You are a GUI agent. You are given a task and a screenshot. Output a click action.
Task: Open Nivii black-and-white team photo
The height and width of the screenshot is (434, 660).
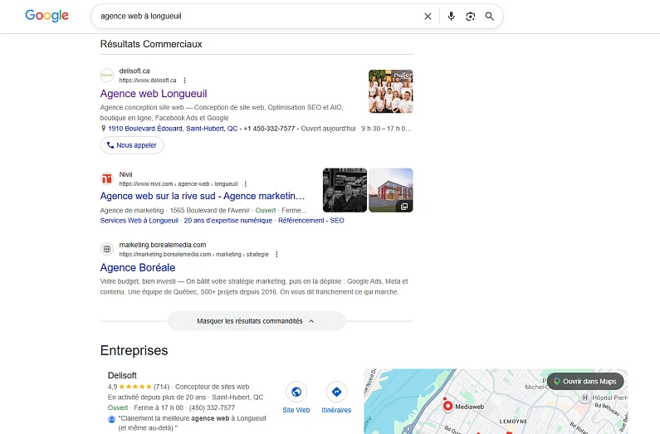(345, 190)
